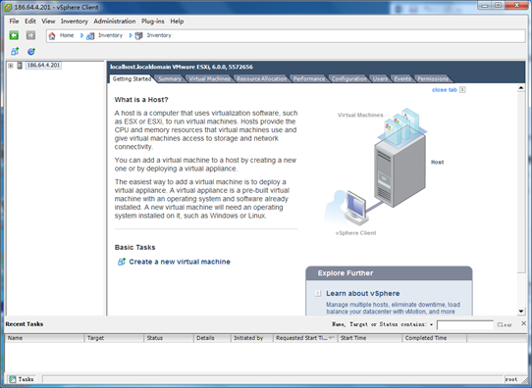Switch to the Virtual Machines tab
Viewport: 532px width, 388px height.
210,79
